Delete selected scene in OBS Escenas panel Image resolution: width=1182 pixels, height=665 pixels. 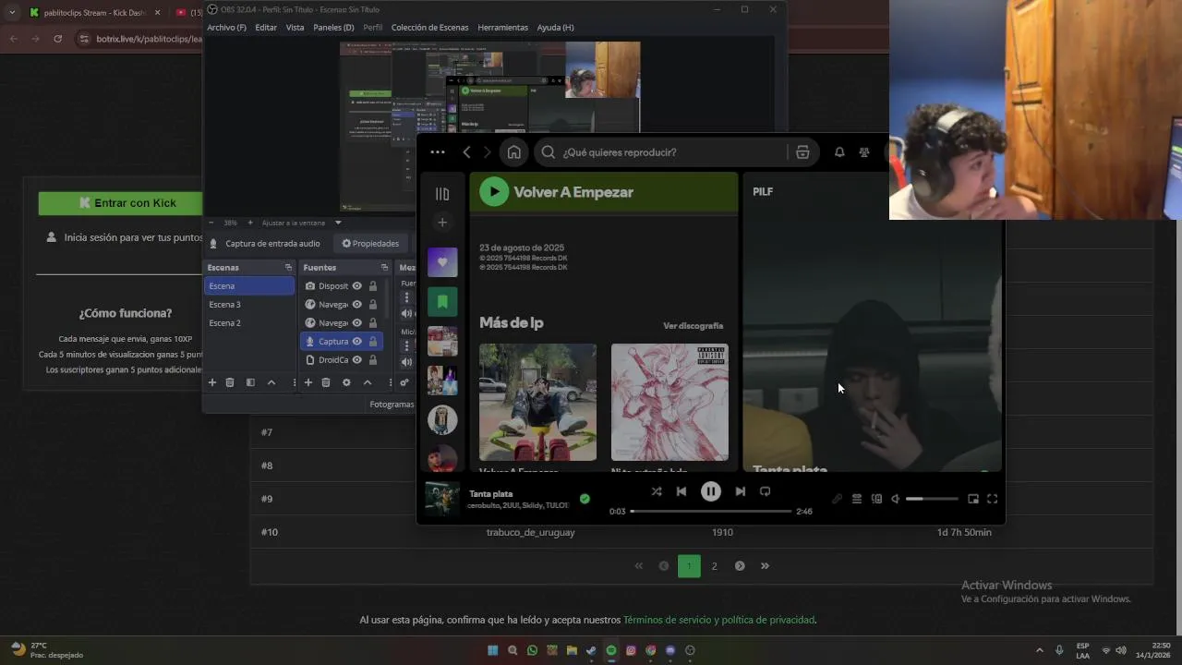click(x=230, y=382)
